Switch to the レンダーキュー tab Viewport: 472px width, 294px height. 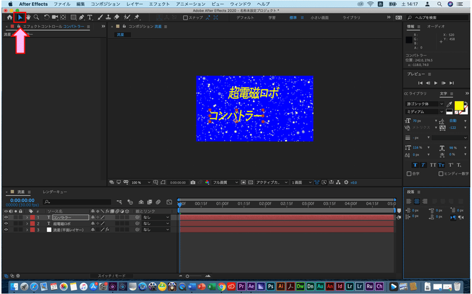pyautogui.click(x=55, y=192)
